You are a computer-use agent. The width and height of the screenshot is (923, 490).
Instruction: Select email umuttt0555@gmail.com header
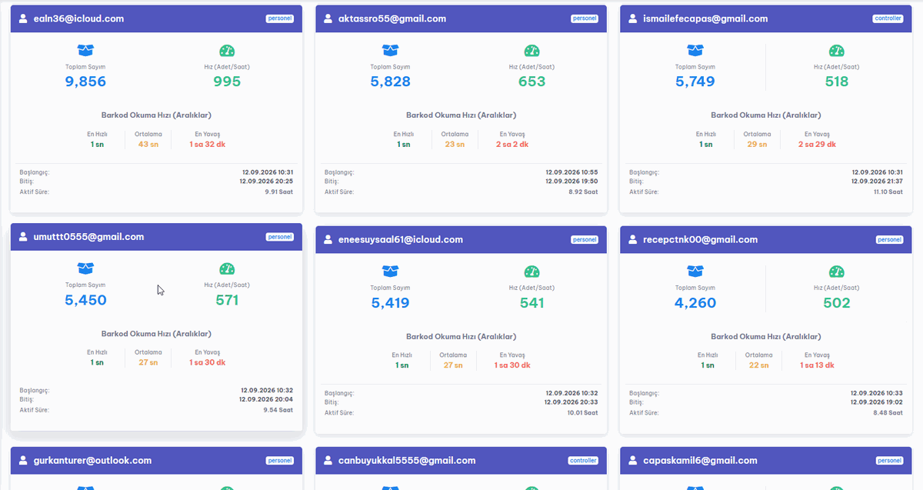click(x=89, y=237)
